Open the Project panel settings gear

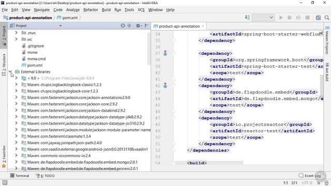139,25
